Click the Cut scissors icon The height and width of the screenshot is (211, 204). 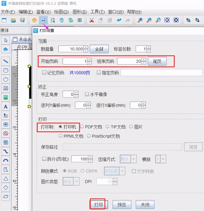[x=92, y=20]
